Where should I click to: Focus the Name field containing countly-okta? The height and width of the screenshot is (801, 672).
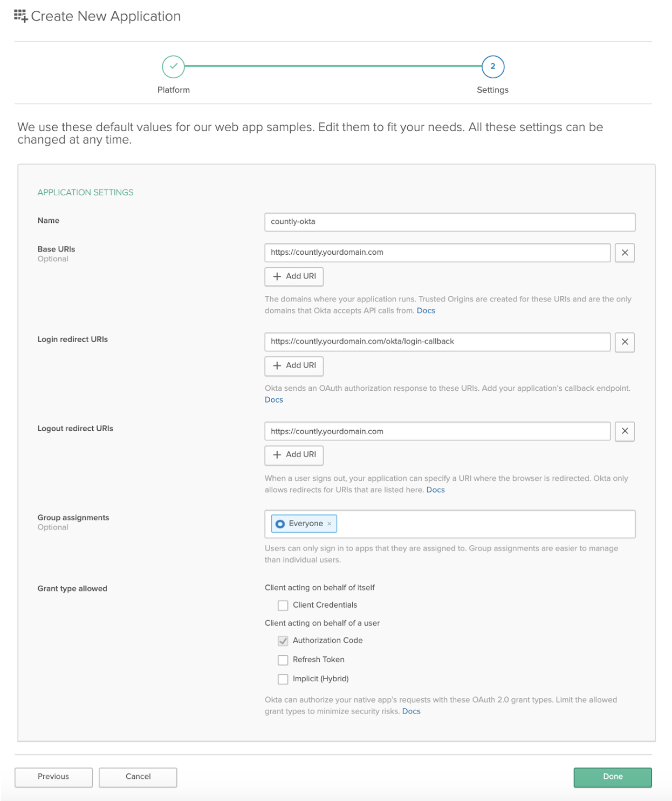click(x=450, y=222)
